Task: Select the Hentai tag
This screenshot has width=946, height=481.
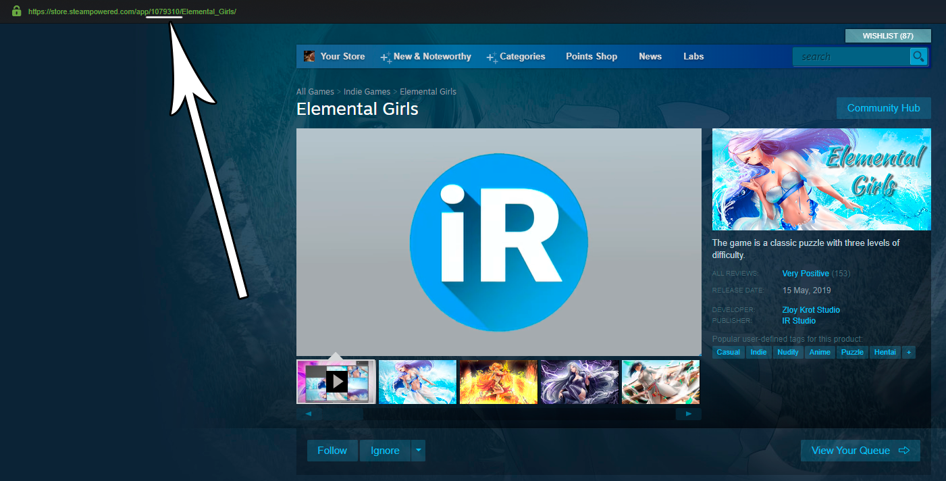Action: coord(885,352)
